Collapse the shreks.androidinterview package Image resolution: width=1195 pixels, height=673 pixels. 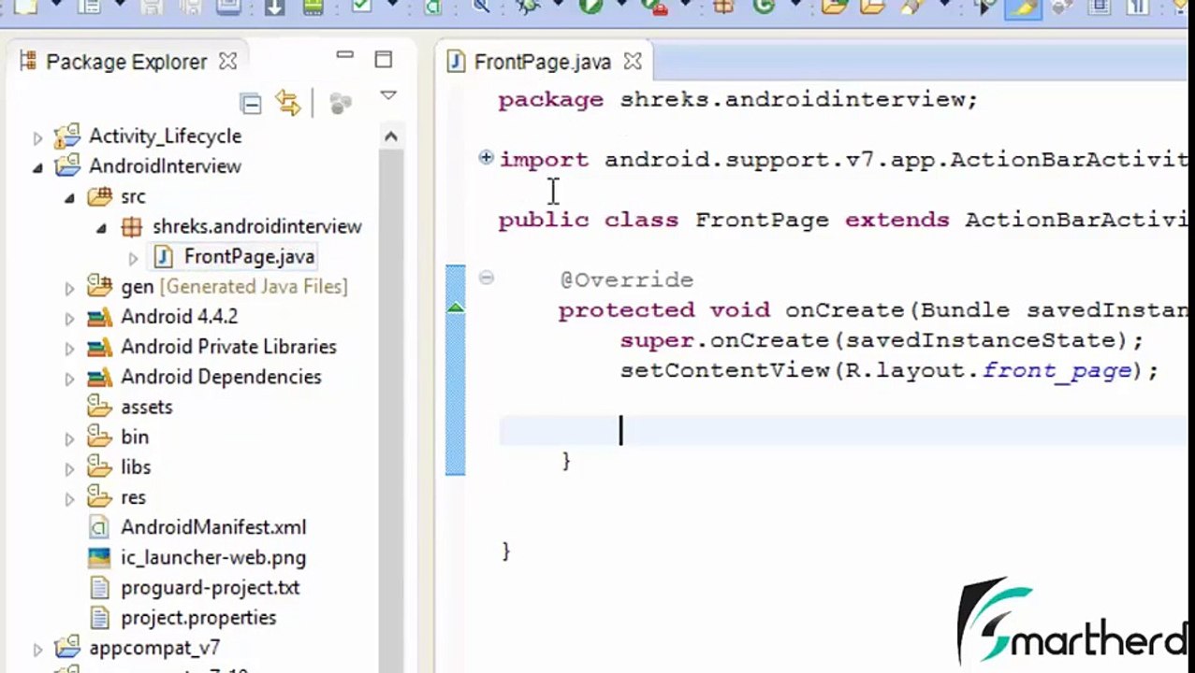tap(101, 227)
